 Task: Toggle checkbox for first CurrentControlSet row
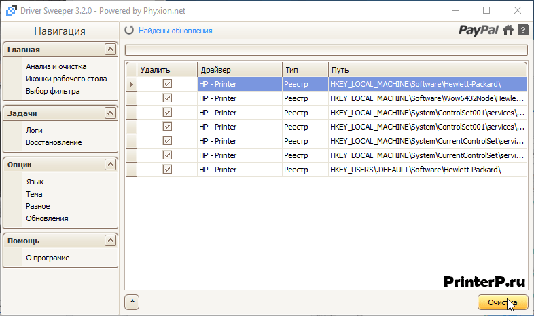pyautogui.click(x=167, y=141)
